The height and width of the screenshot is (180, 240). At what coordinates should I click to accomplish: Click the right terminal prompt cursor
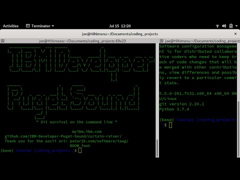click(170, 125)
